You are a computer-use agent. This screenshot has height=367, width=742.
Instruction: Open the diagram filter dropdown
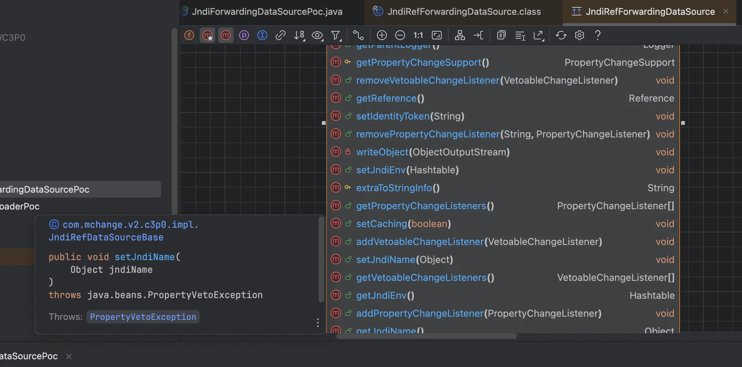(336, 35)
